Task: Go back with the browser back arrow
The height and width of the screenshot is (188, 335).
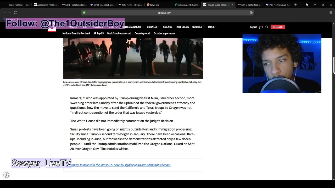Action: [x=4, y=13]
